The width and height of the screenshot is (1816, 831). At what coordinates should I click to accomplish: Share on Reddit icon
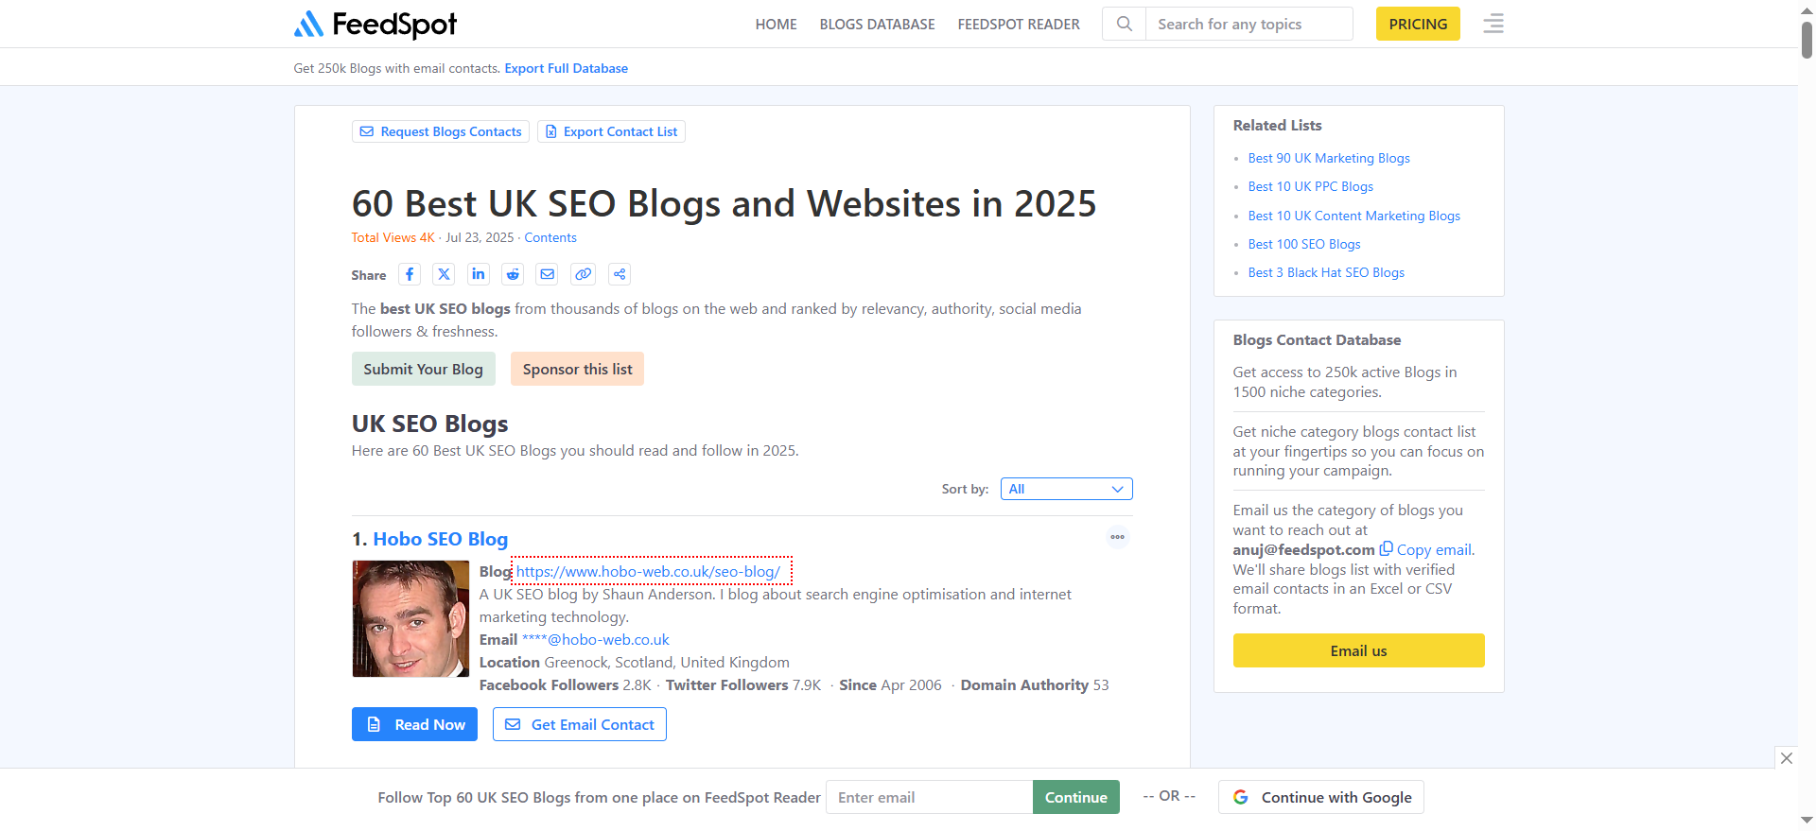pyautogui.click(x=513, y=274)
